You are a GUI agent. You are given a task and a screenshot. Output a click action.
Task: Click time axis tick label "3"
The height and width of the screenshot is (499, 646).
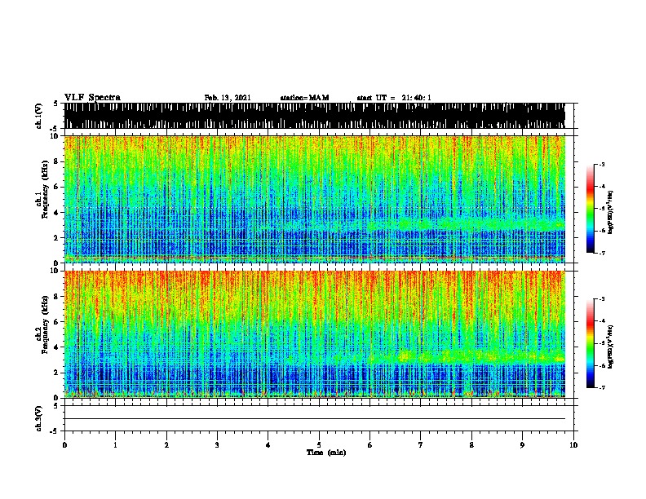(217, 445)
